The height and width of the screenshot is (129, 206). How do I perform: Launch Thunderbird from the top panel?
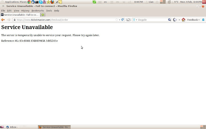(33, 2)
